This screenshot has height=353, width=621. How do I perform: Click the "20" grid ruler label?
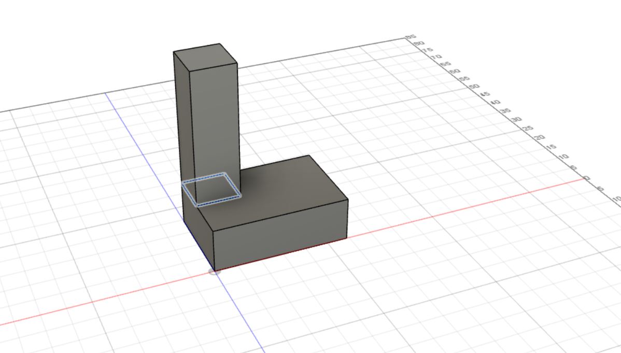point(540,137)
